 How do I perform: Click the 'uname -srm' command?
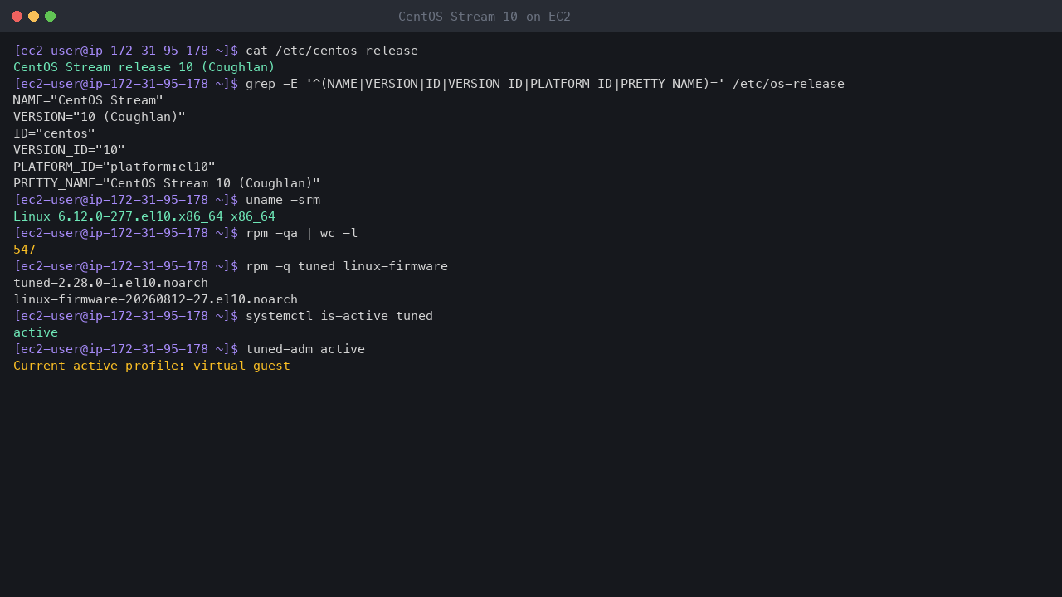[283, 200]
